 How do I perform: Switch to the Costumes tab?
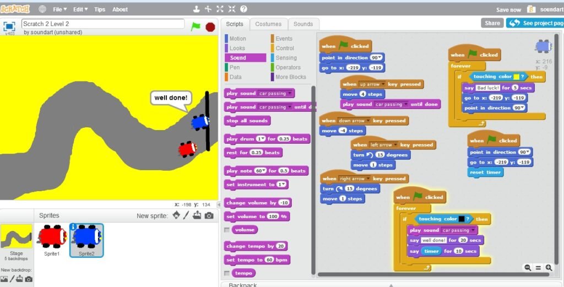click(x=268, y=24)
